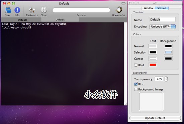Viewport: 184px width, 124px height.
Task: Open Customize toolbar tools icon
Action: click(32, 10)
